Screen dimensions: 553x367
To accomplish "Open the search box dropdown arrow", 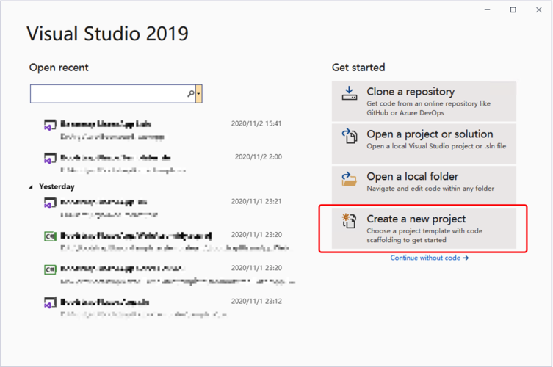I will [199, 94].
